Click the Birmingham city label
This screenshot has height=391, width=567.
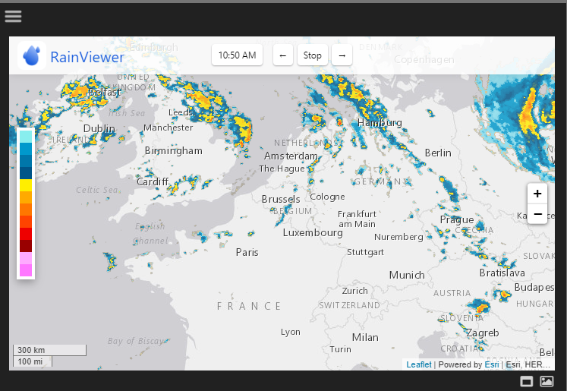(x=174, y=151)
